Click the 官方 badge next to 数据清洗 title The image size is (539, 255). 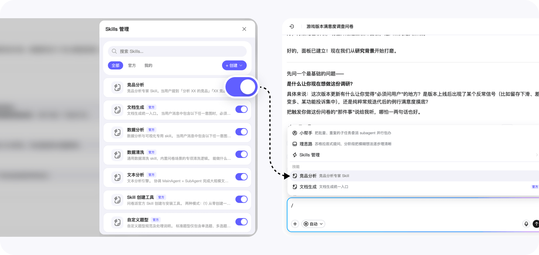coord(152,152)
